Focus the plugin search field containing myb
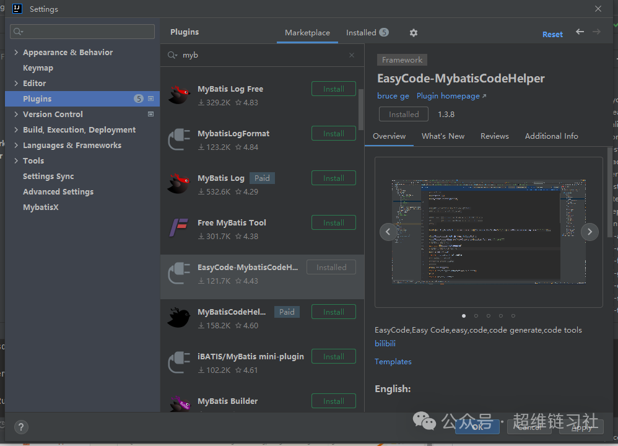618x446 pixels. point(262,55)
